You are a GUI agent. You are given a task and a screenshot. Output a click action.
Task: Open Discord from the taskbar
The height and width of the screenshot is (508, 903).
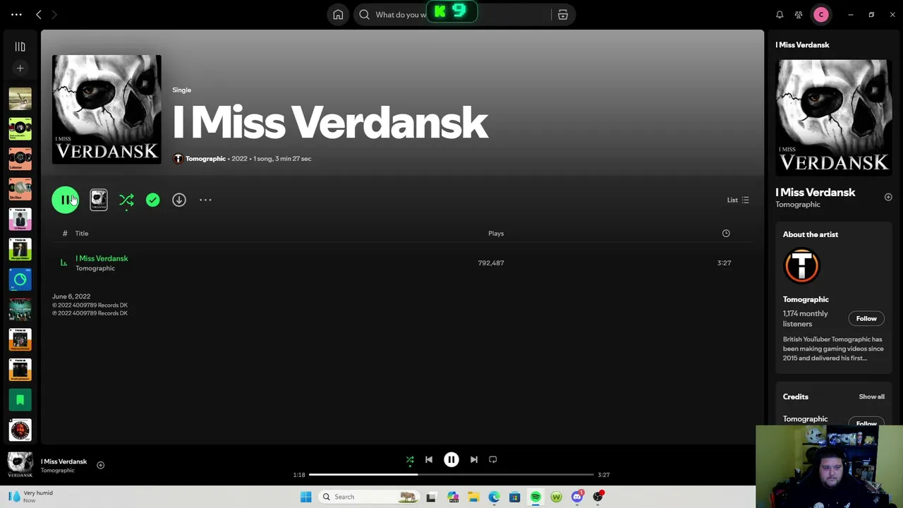tap(577, 497)
